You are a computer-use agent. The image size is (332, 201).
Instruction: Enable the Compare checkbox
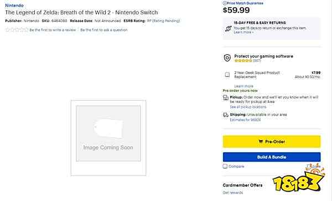[x=225, y=166]
